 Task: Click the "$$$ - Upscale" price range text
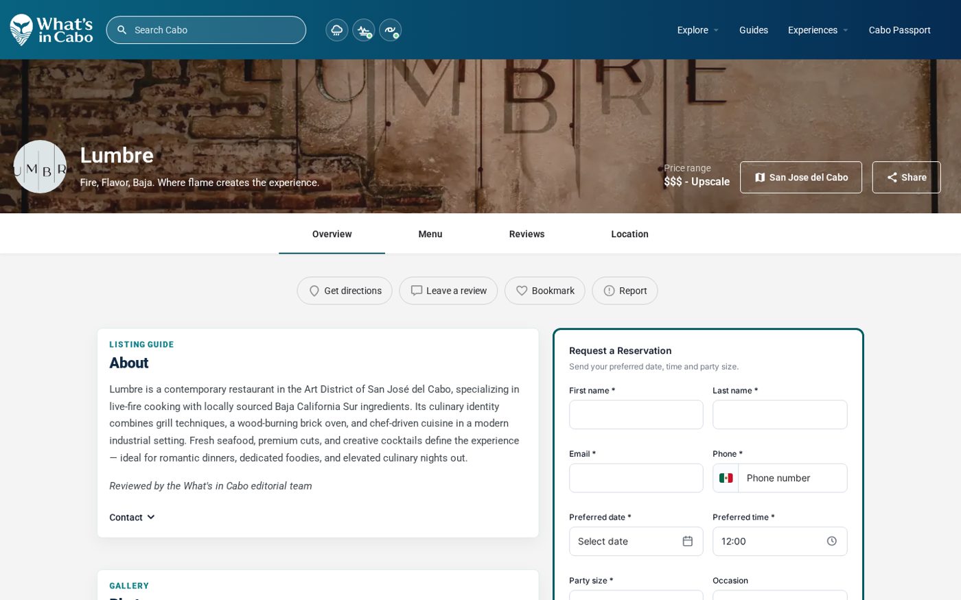(697, 182)
